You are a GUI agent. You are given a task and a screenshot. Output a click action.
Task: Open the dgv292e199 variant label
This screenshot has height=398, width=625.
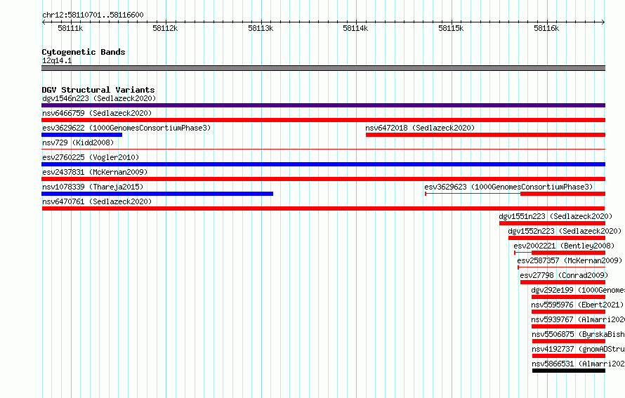[x=578, y=290]
